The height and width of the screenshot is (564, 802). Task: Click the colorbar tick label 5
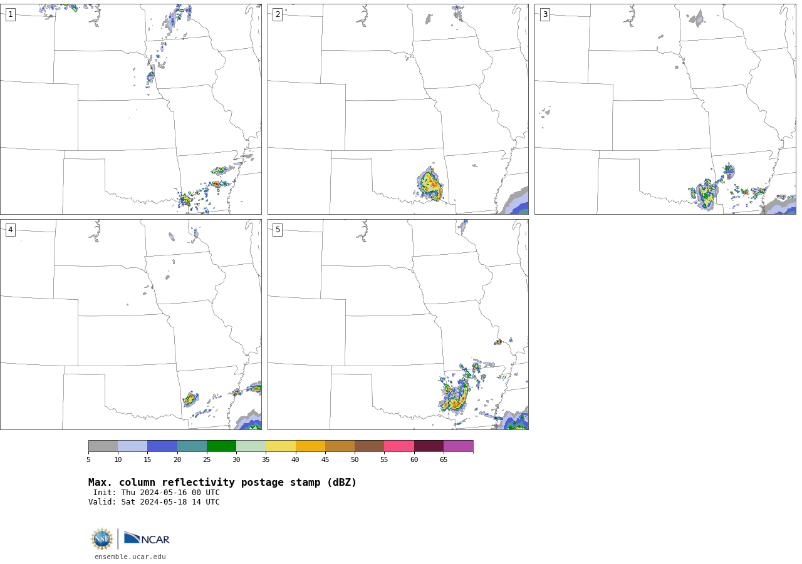(88, 460)
